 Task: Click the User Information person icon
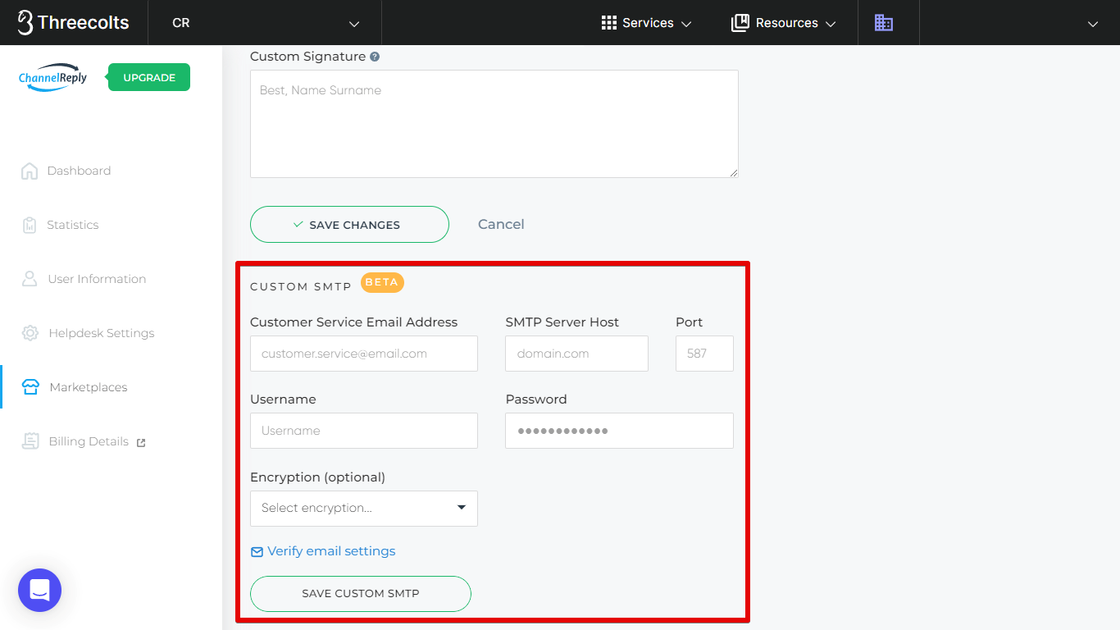click(x=30, y=279)
